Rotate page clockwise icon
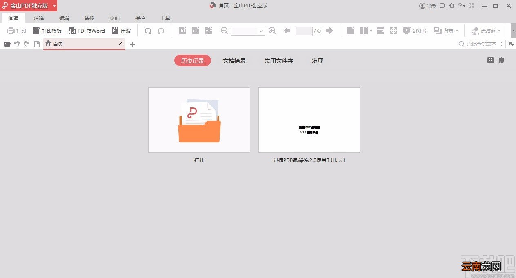 148,31
